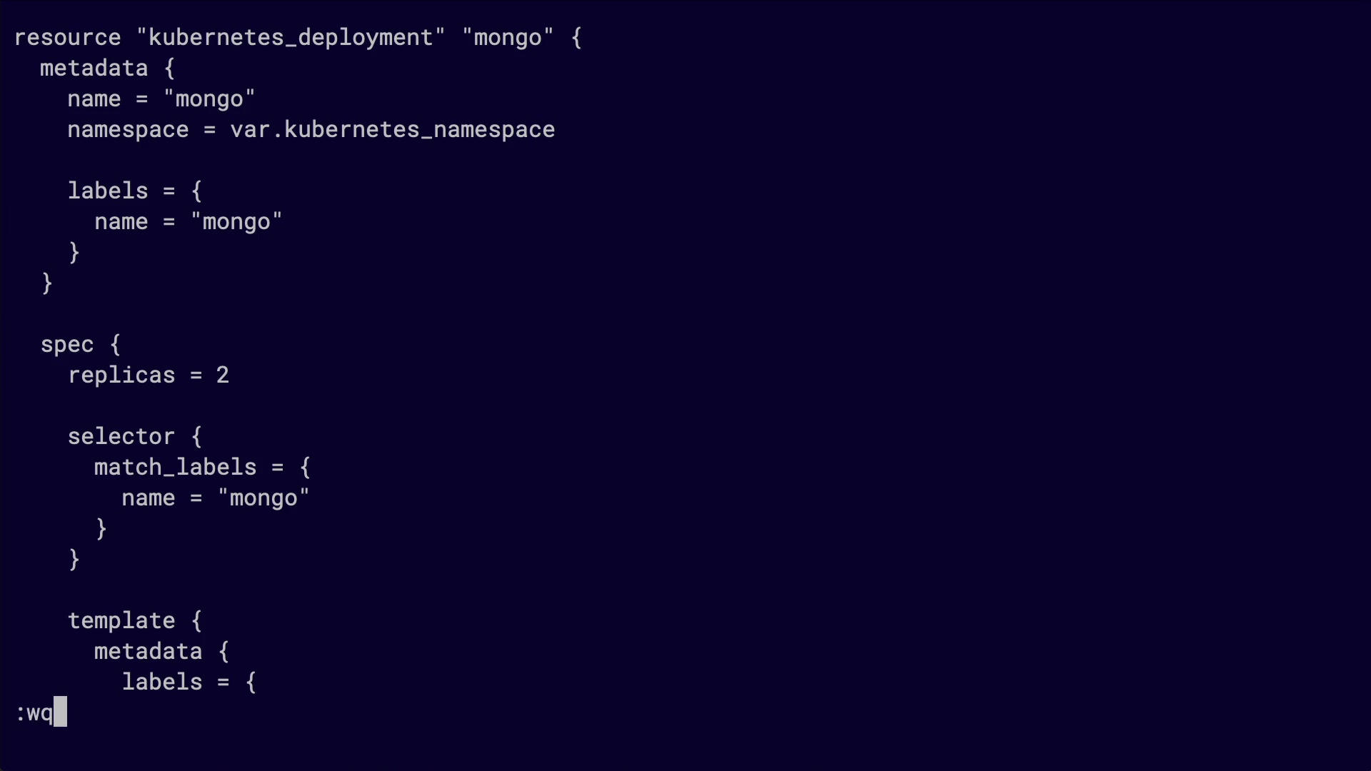Click the var.kubernetes_namespace value
Image resolution: width=1371 pixels, height=771 pixels.
coord(392,130)
